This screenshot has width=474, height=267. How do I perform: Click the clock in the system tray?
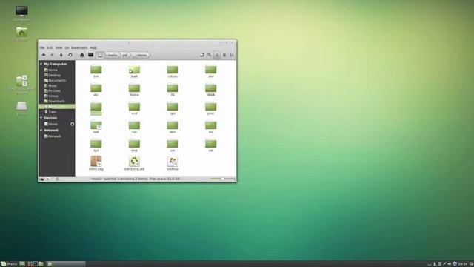point(462,264)
